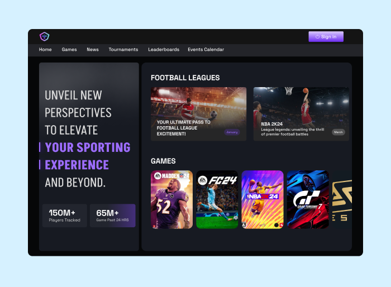391x287 pixels.
Task: Go to the Games menu item
Action: tap(69, 50)
